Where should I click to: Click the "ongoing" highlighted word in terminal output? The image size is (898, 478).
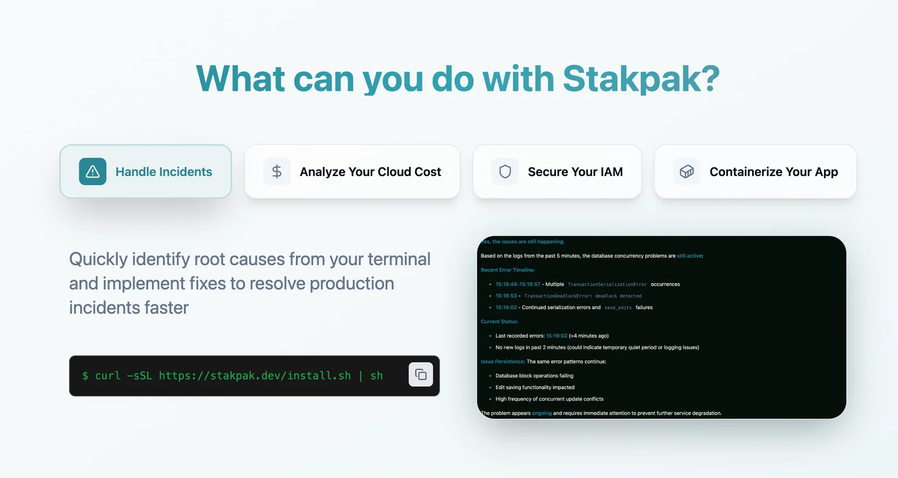542,414
